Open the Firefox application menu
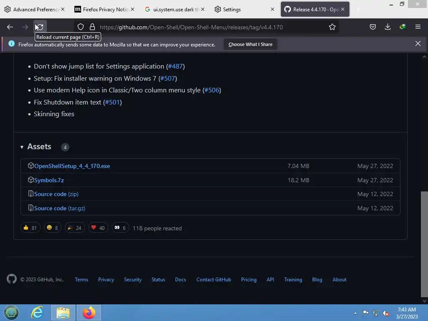428x321 pixels. (x=418, y=27)
